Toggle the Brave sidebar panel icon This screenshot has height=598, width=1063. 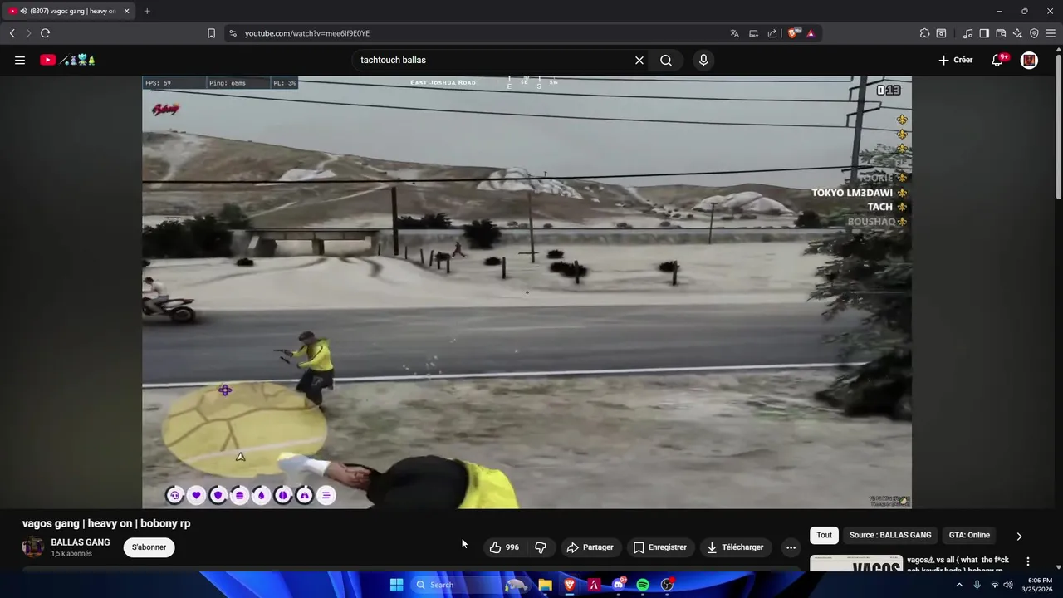click(984, 33)
